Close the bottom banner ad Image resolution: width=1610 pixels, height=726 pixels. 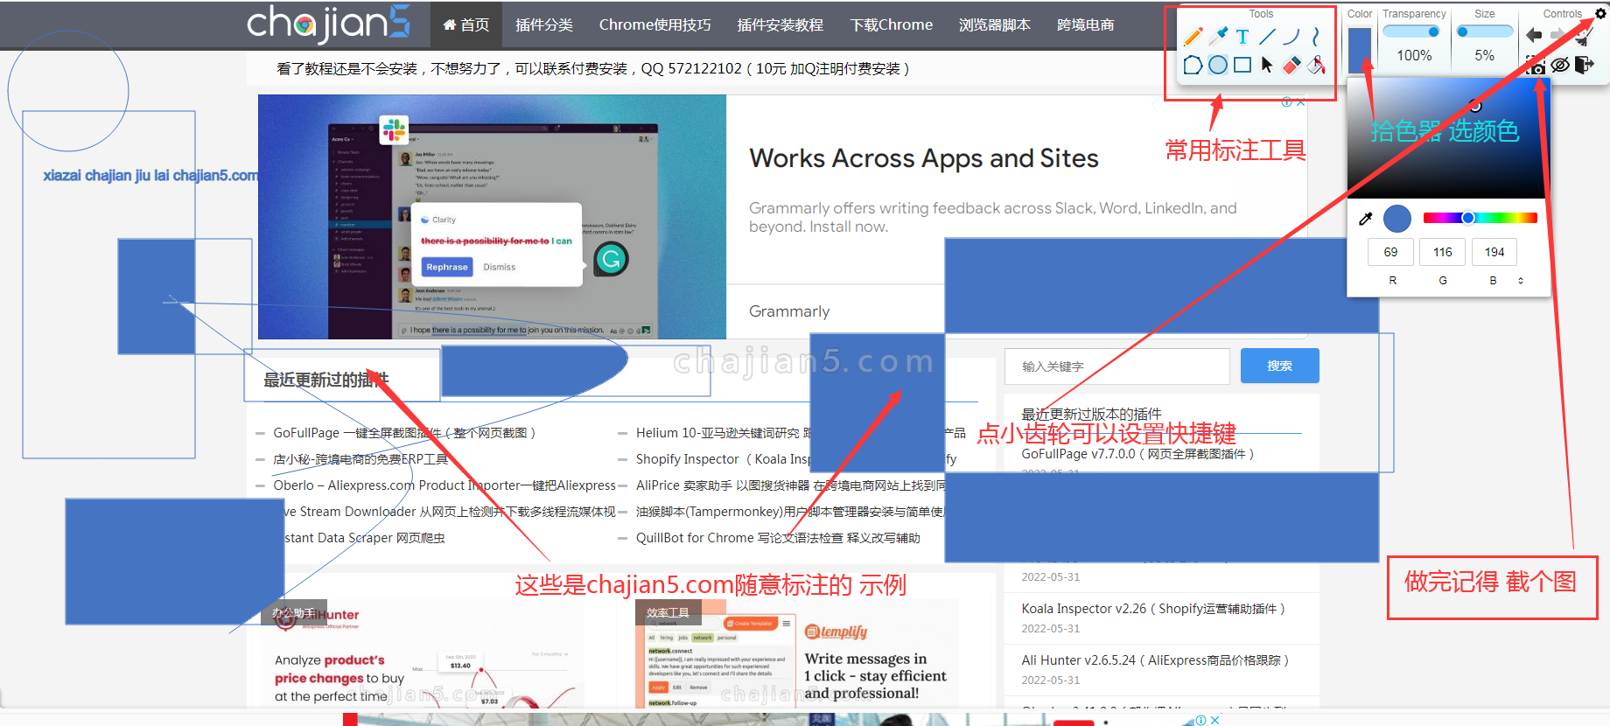1214,720
